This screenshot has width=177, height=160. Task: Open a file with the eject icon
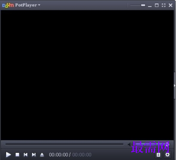42,155
